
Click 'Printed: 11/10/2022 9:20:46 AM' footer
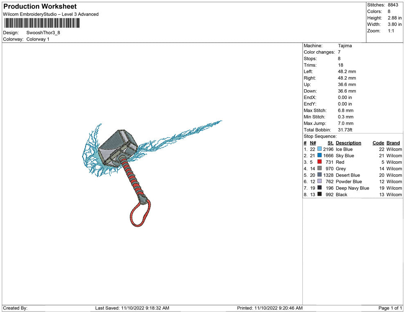270,308
